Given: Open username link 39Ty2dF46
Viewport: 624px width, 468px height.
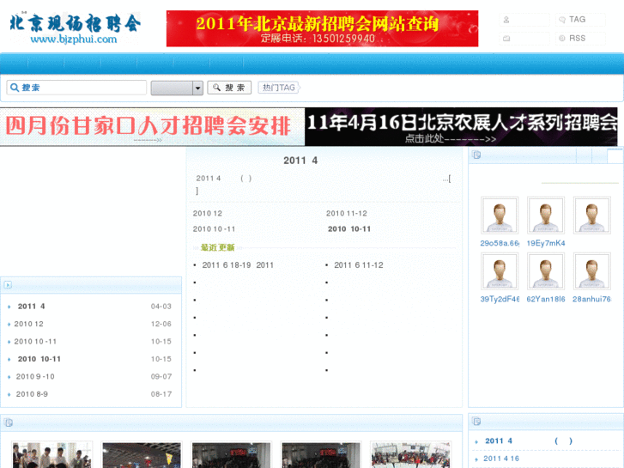Looking at the screenshot, I should pyautogui.click(x=500, y=299).
